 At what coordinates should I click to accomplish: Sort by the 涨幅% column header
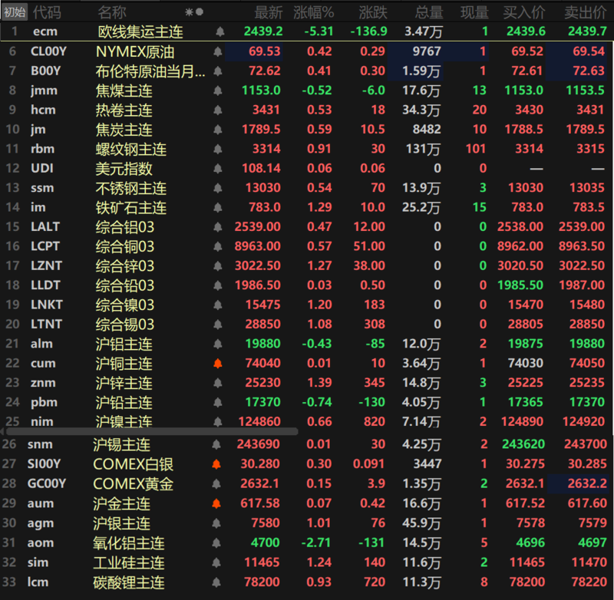pyautogui.click(x=313, y=12)
